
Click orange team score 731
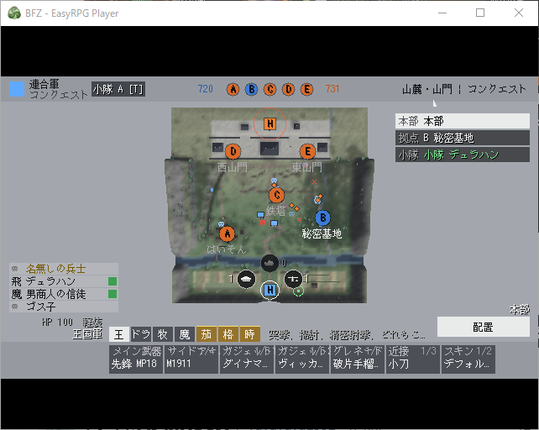pyautogui.click(x=332, y=89)
